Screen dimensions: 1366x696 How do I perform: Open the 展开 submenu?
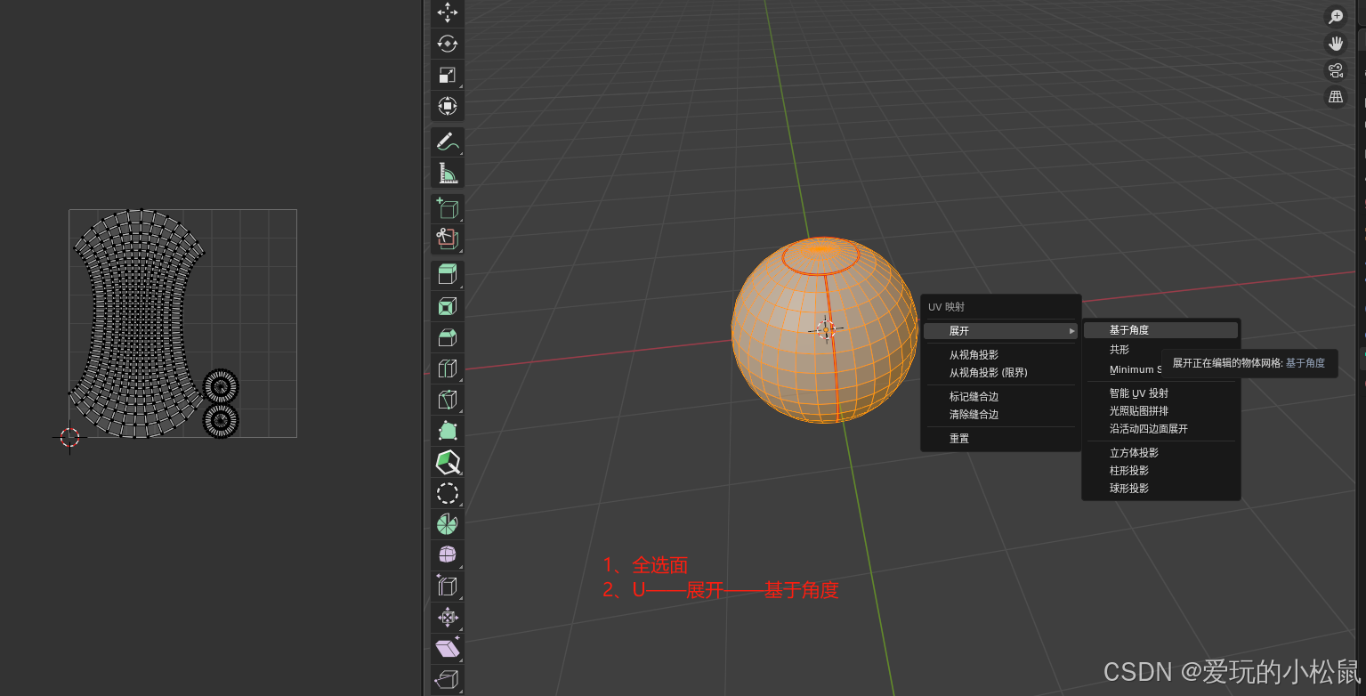[x=1000, y=331]
